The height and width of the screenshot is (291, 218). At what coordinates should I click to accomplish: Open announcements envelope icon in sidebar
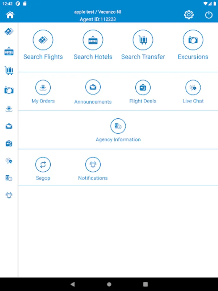tap(9, 126)
